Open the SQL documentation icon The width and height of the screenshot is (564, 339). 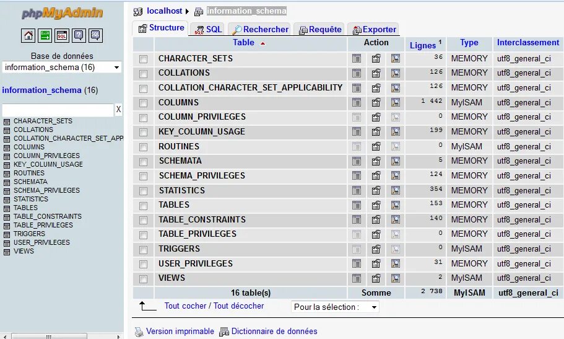point(96,35)
